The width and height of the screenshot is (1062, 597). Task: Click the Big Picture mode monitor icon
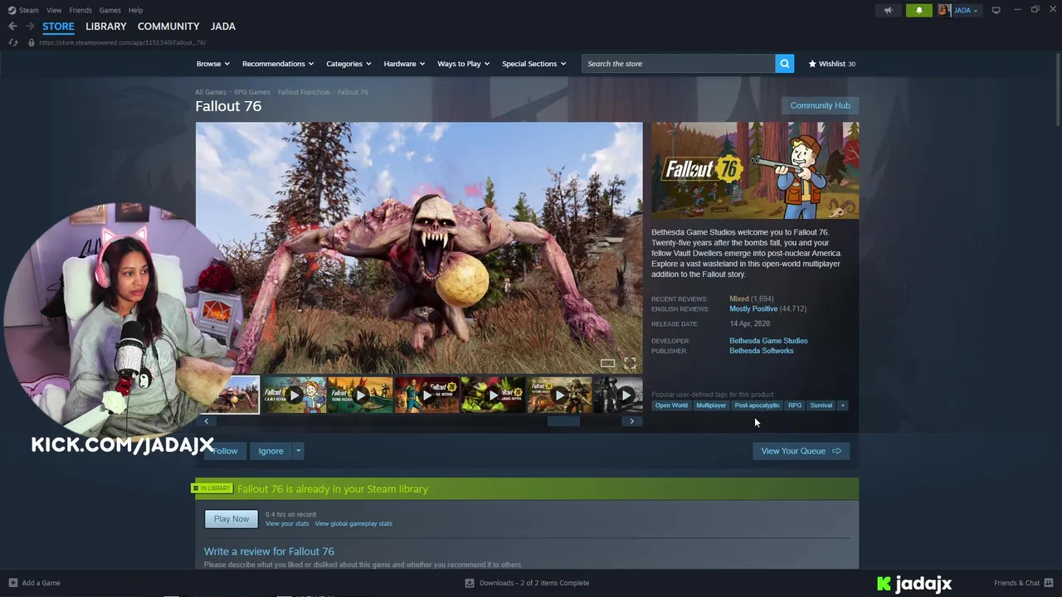coord(996,10)
